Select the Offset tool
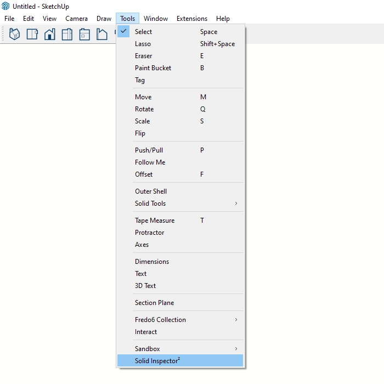The height and width of the screenshot is (384, 384). tap(180, 174)
